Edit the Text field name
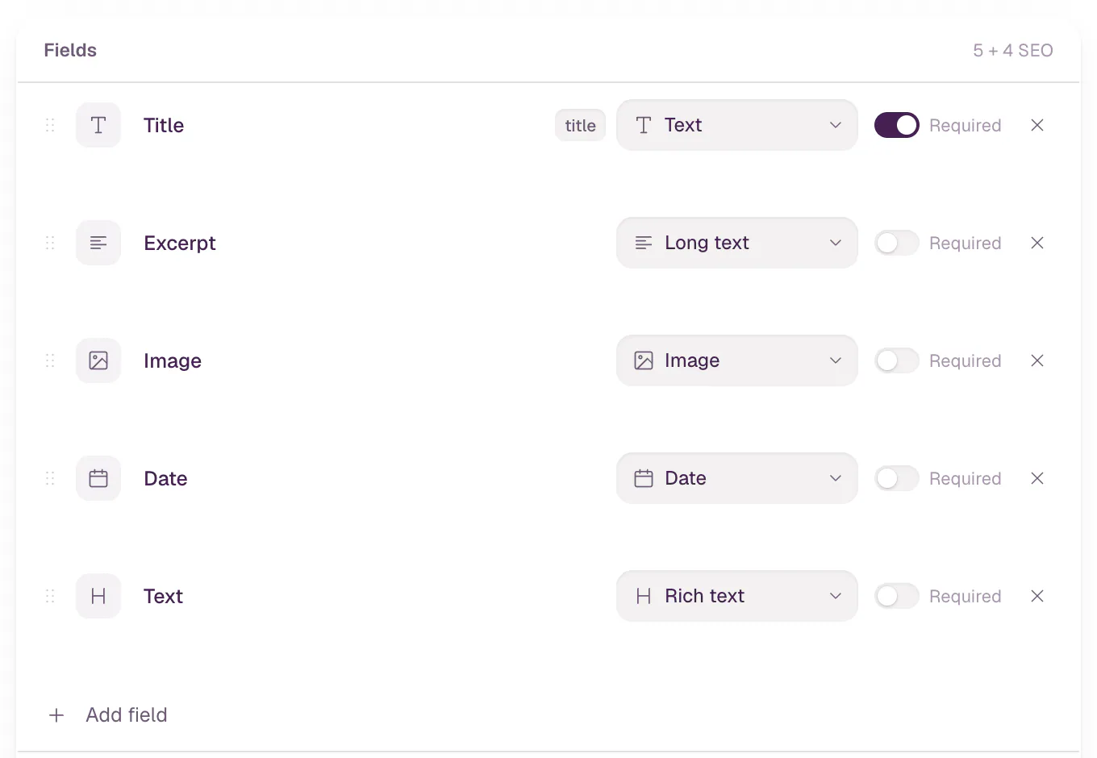 (x=163, y=596)
